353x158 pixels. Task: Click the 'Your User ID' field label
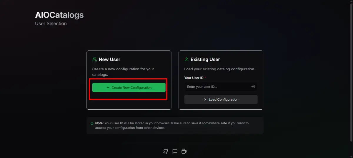point(194,78)
